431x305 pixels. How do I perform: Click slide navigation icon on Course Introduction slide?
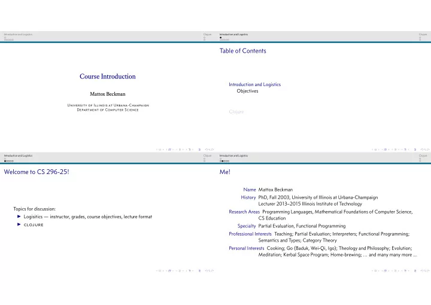click(160, 150)
